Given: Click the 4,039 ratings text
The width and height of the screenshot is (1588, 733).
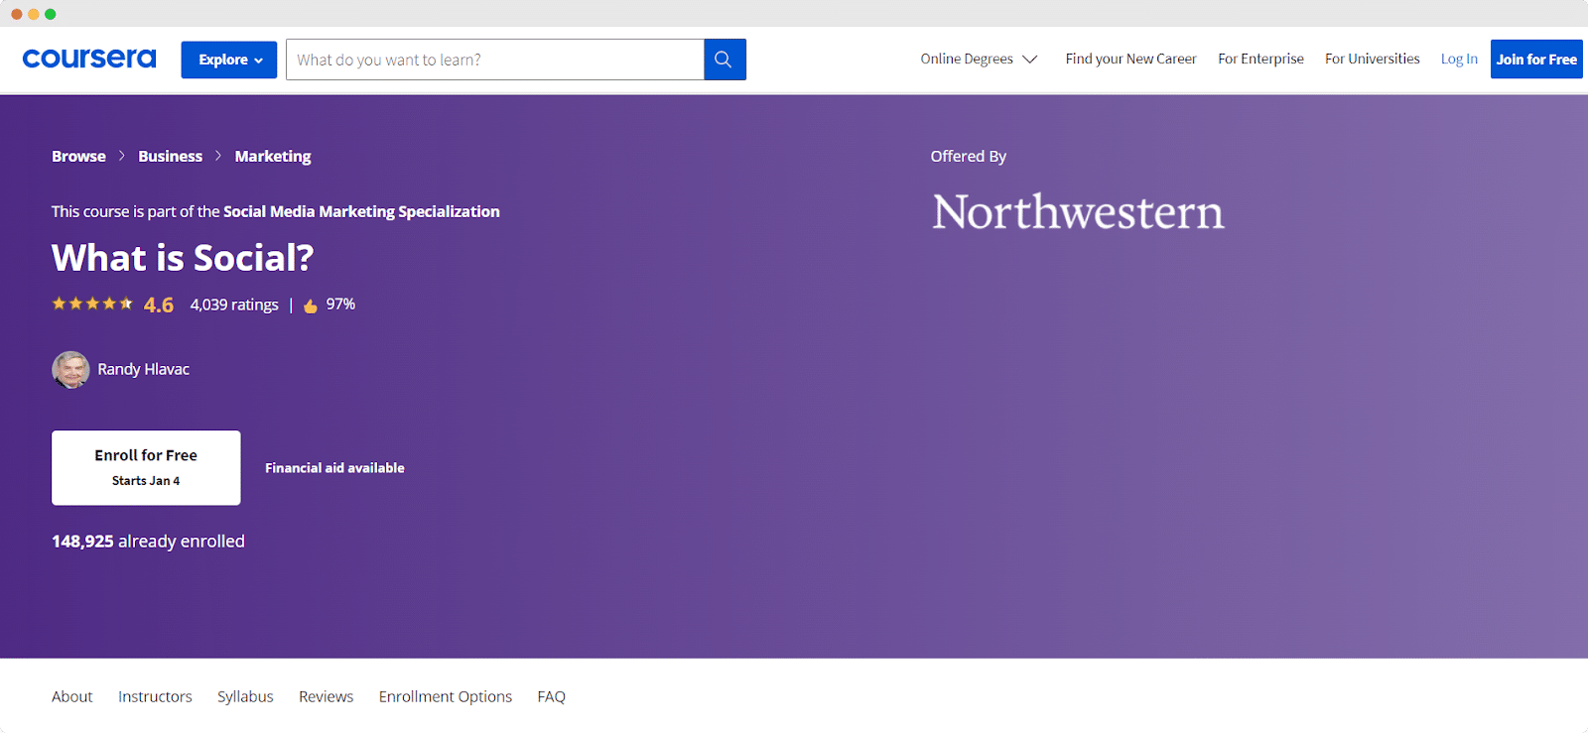Looking at the screenshot, I should coord(234,305).
